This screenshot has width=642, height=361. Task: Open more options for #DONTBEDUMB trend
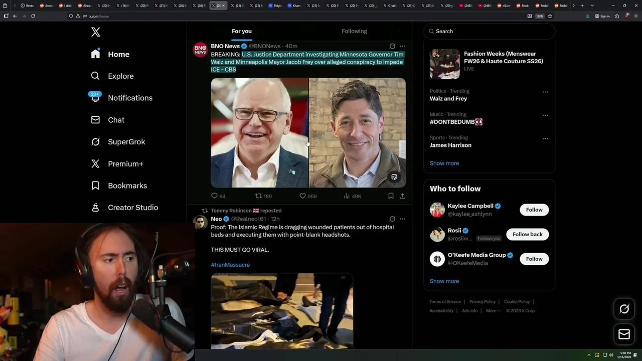tap(545, 115)
